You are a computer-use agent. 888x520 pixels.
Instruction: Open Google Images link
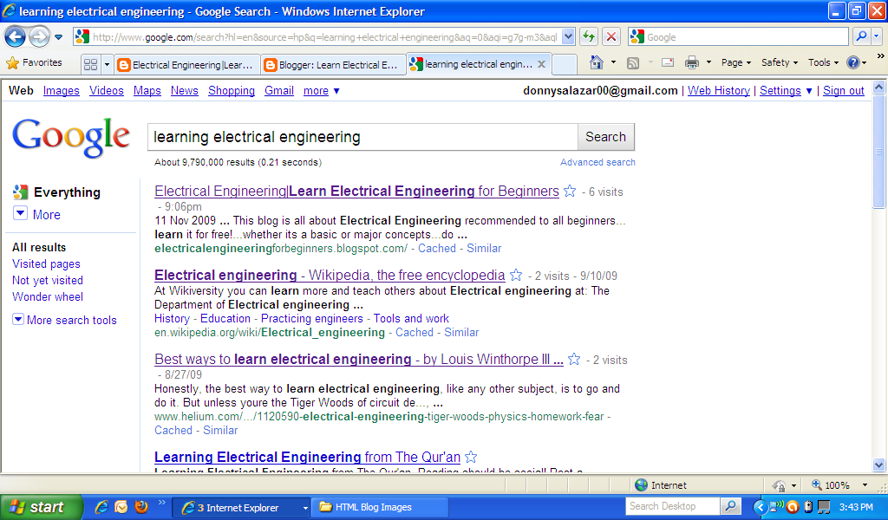click(62, 90)
